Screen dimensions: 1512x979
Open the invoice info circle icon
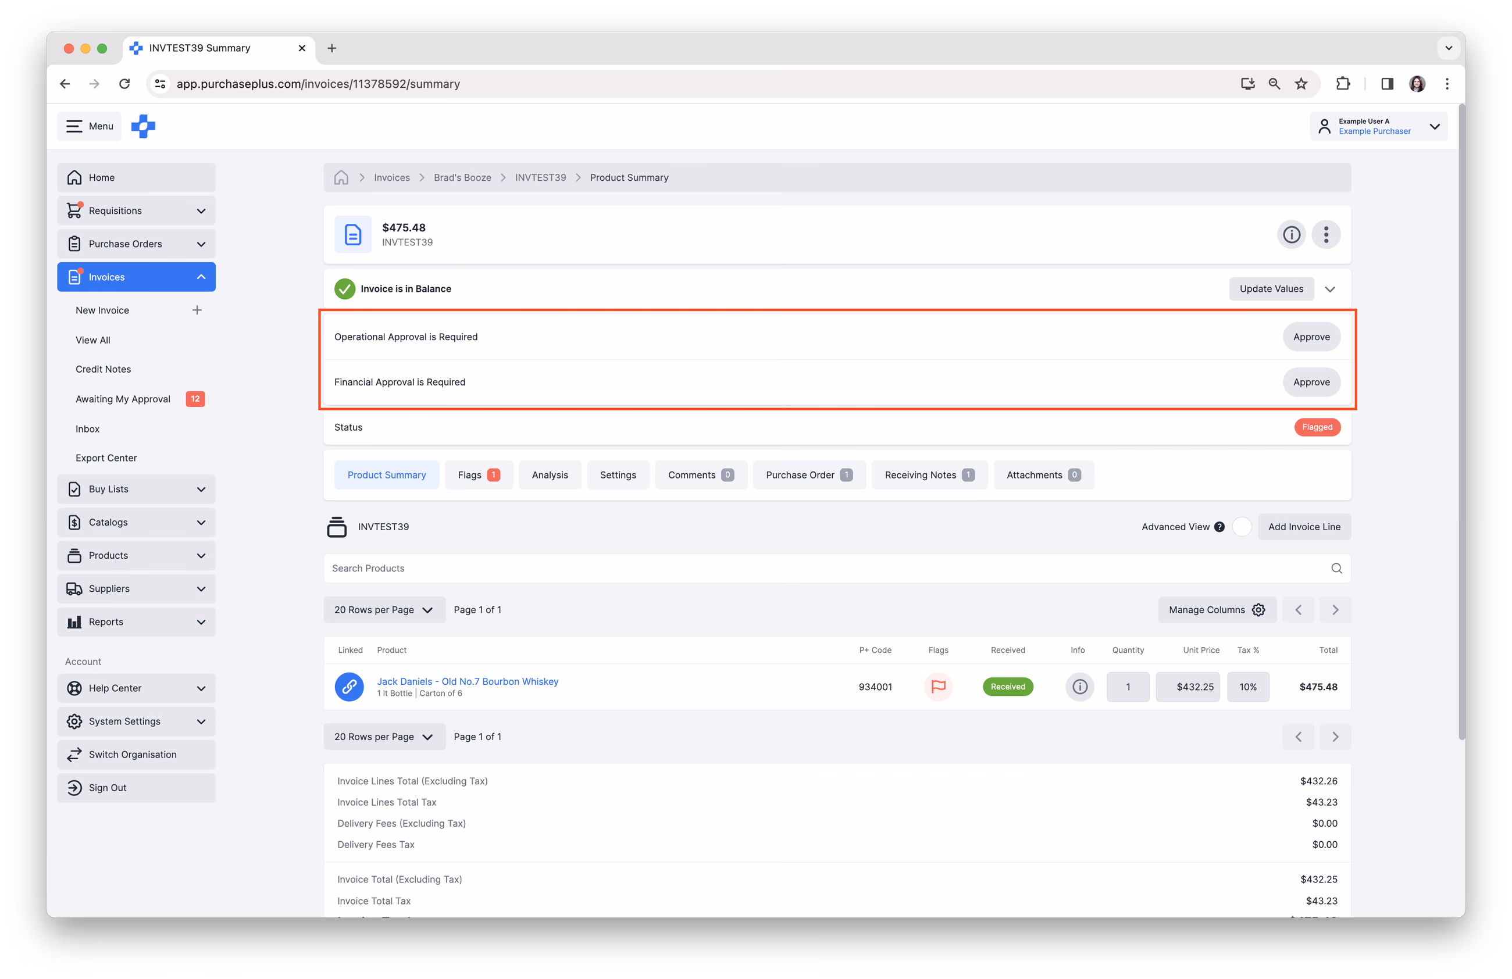pos(1291,235)
